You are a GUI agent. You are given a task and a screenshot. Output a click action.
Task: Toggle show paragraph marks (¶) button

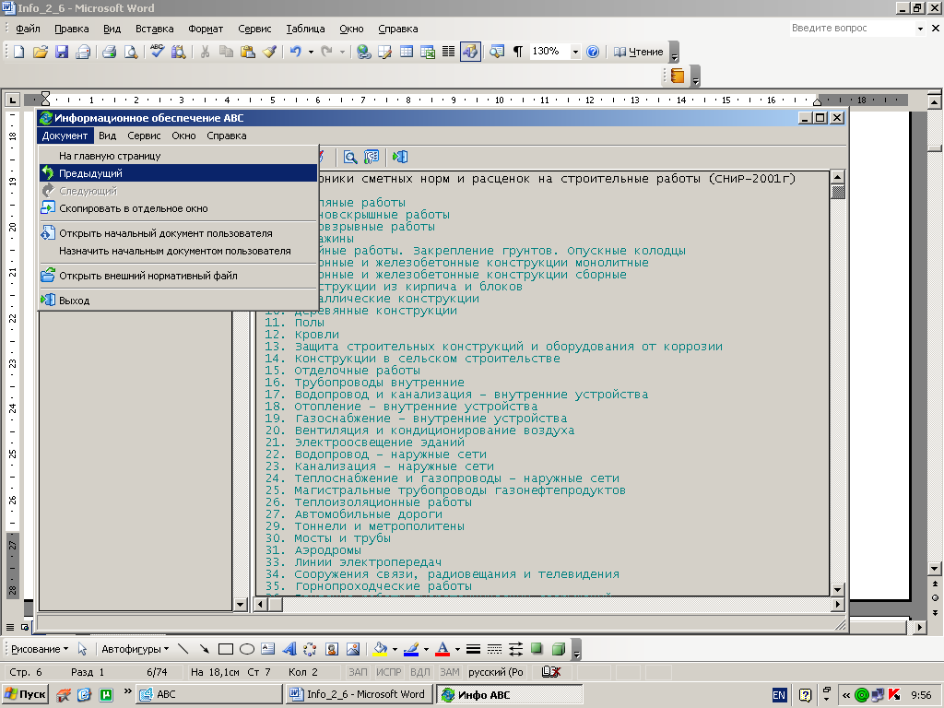coord(518,52)
